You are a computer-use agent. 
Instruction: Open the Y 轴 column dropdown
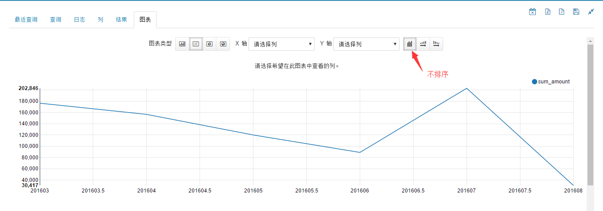[366, 44]
